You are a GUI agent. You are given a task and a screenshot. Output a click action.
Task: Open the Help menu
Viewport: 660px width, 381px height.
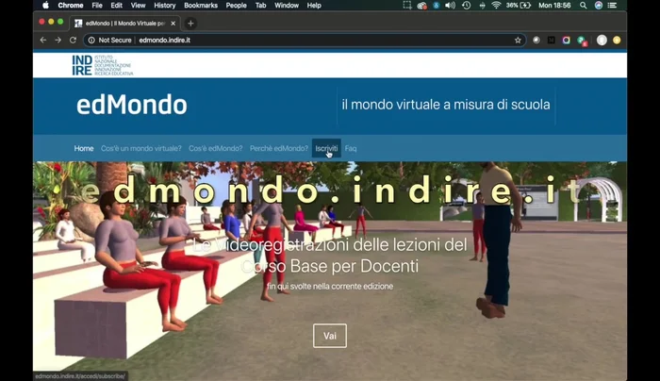point(314,6)
